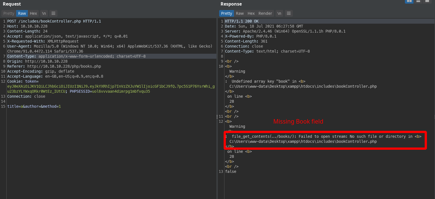Switch to single combined pane layout icon
This screenshot has height=199, width=435.
coord(427,1)
